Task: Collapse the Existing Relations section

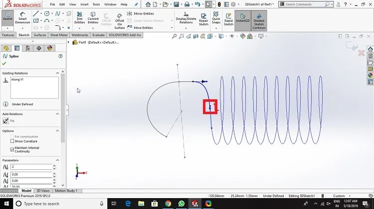Action: pyautogui.click(x=57, y=73)
